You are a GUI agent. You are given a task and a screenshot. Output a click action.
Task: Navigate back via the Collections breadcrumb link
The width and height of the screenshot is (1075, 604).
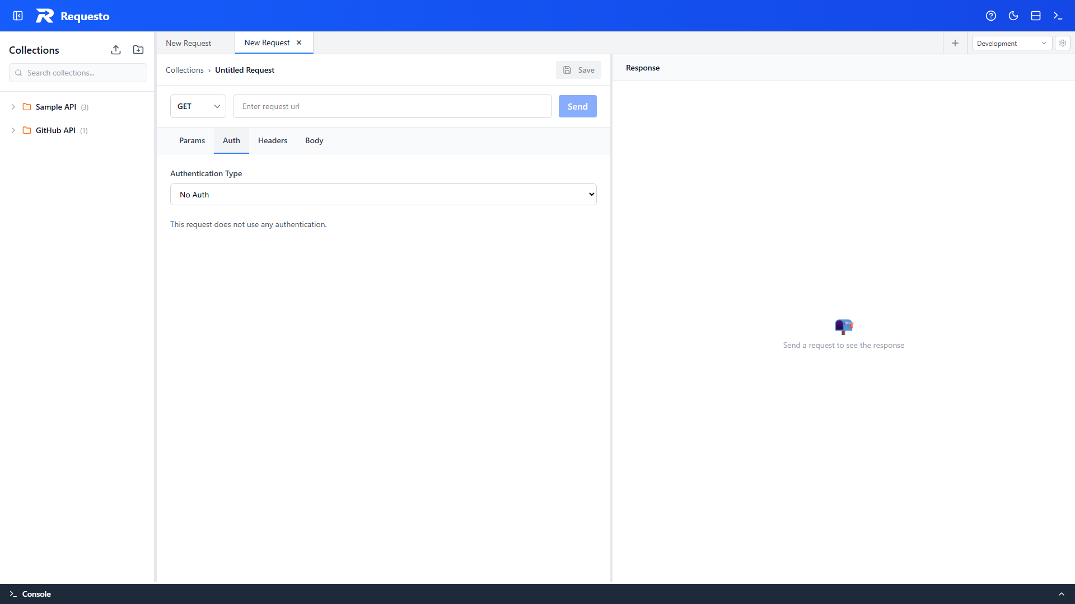tap(184, 70)
